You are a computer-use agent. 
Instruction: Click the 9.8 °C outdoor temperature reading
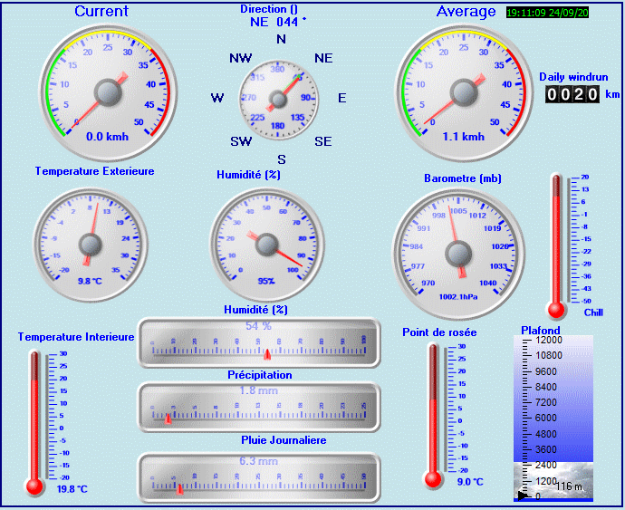(90, 281)
